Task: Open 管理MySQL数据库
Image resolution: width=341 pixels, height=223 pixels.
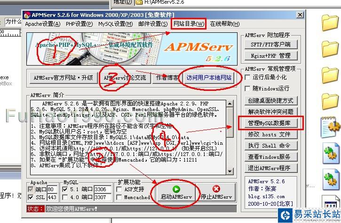Action: point(271,123)
